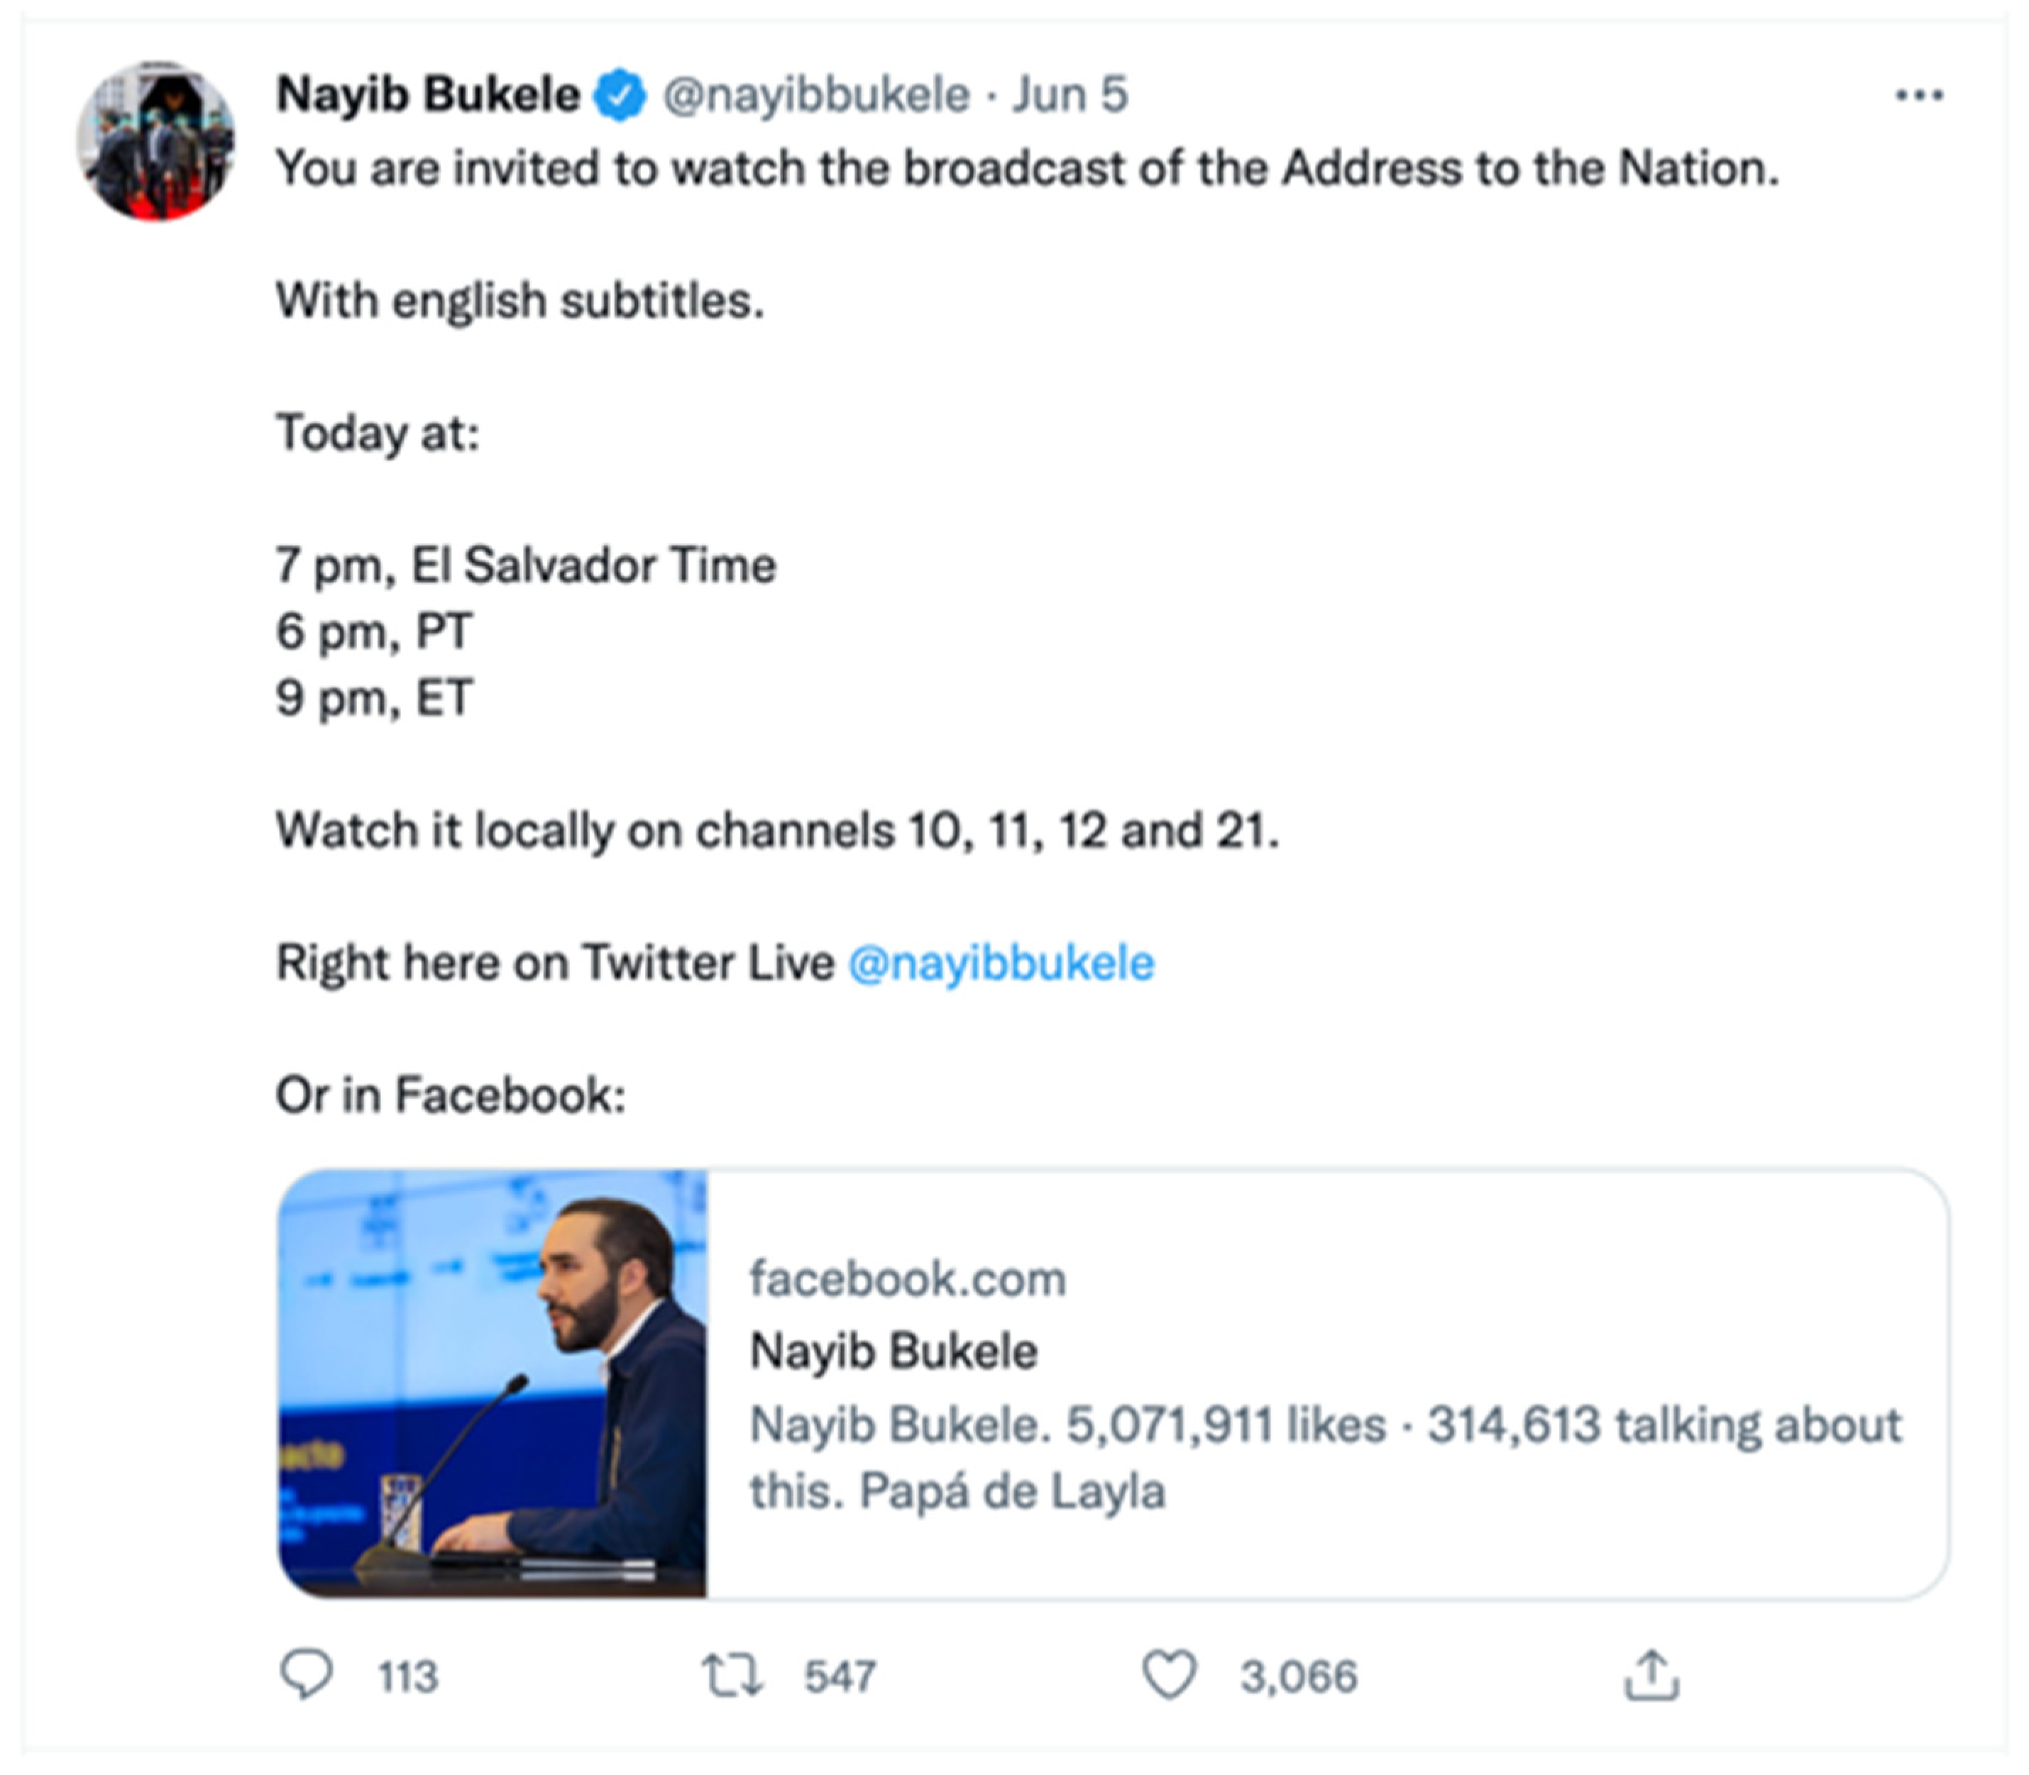Click the blue verified badge
This screenshot has height=1775, width=2029.
coord(620,96)
